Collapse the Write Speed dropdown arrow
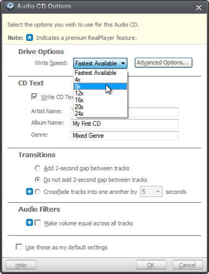 [123, 63]
